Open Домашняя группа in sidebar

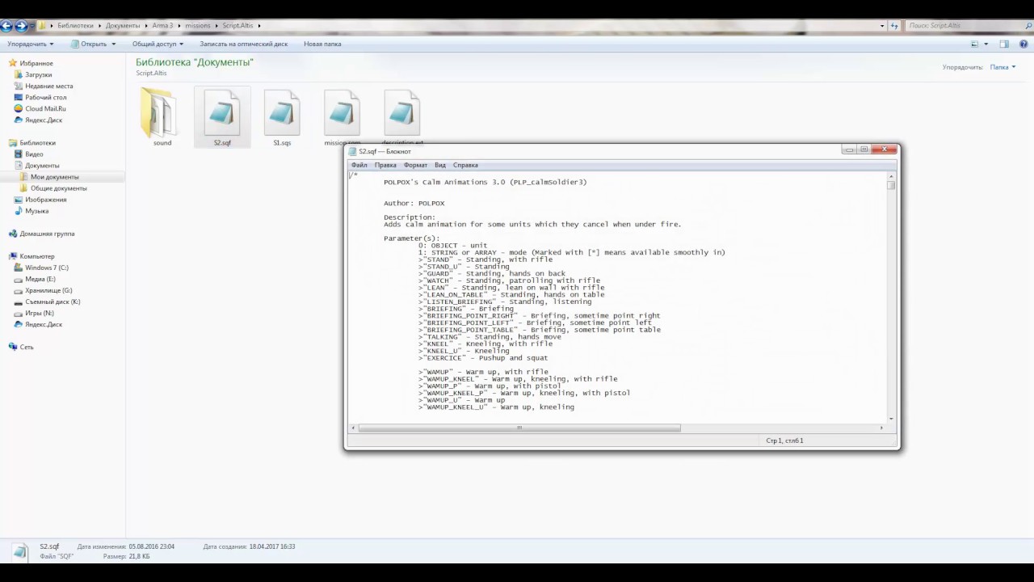coord(47,233)
